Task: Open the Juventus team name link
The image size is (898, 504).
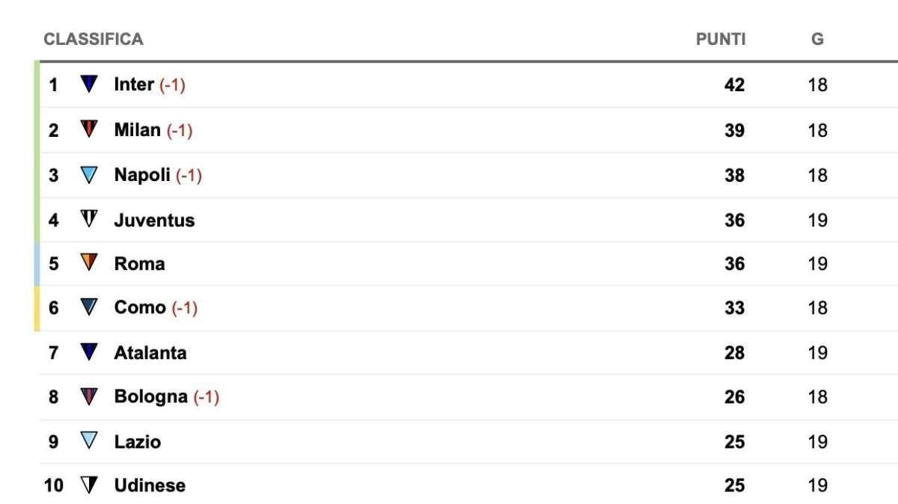Action: point(154,220)
